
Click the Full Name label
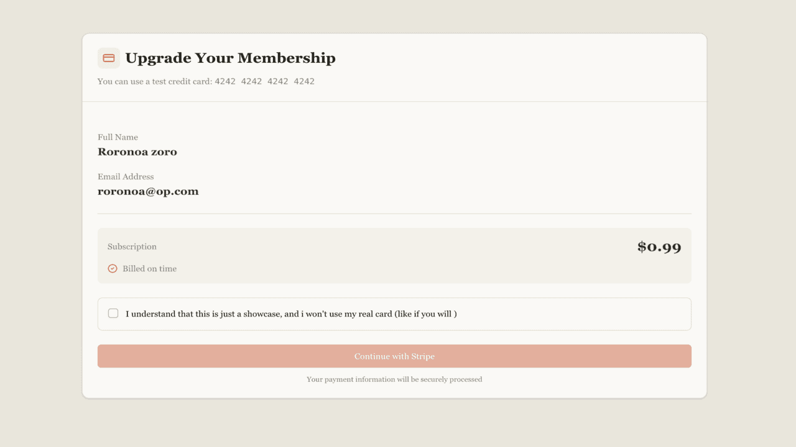pos(118,137)
